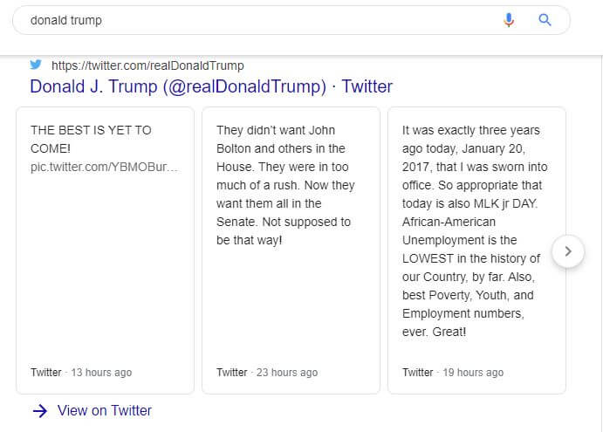The image size is (603, 432).
Task: Open the Donald J. Trump Twitter result title
Action: click(211, 86)
